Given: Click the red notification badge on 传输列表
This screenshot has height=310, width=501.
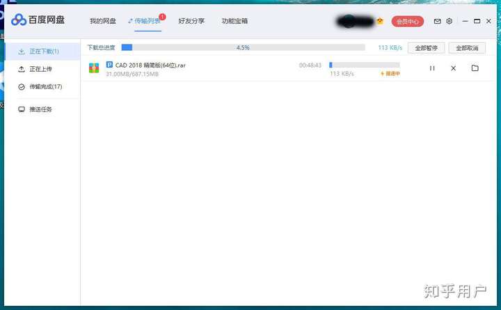Looking at the screenshot, I should click(162, 17).
